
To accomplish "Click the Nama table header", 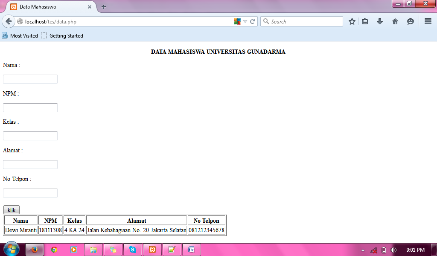I will click(20, 220).
